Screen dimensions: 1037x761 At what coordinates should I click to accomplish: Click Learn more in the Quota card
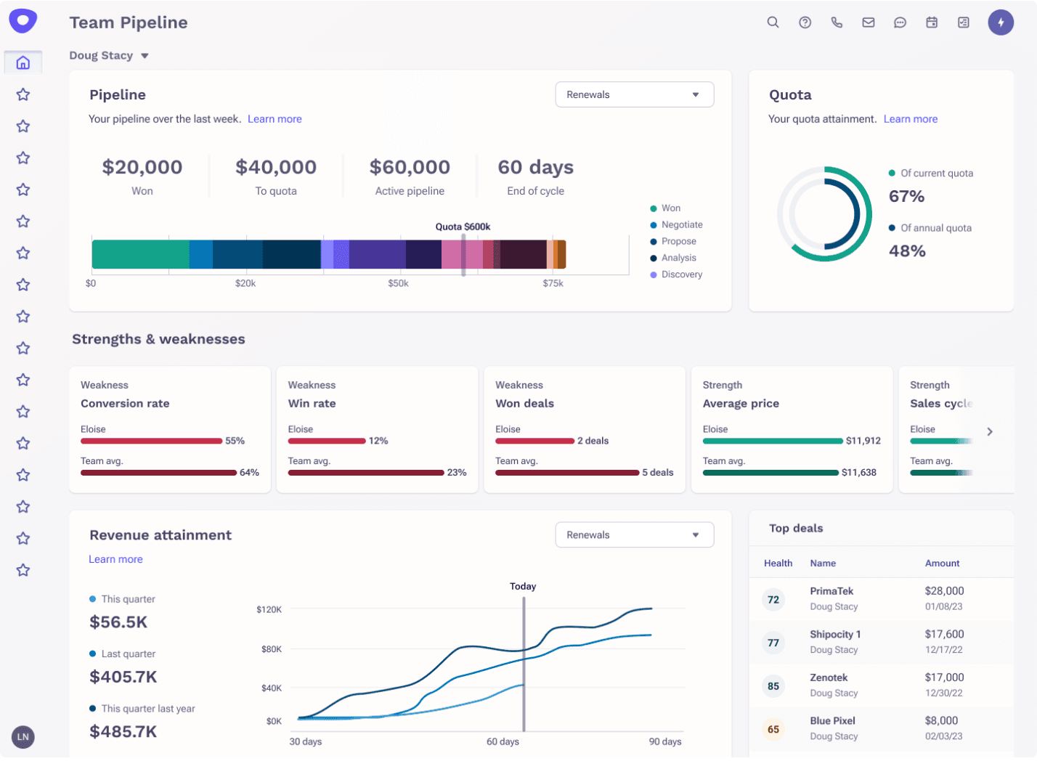911,118
